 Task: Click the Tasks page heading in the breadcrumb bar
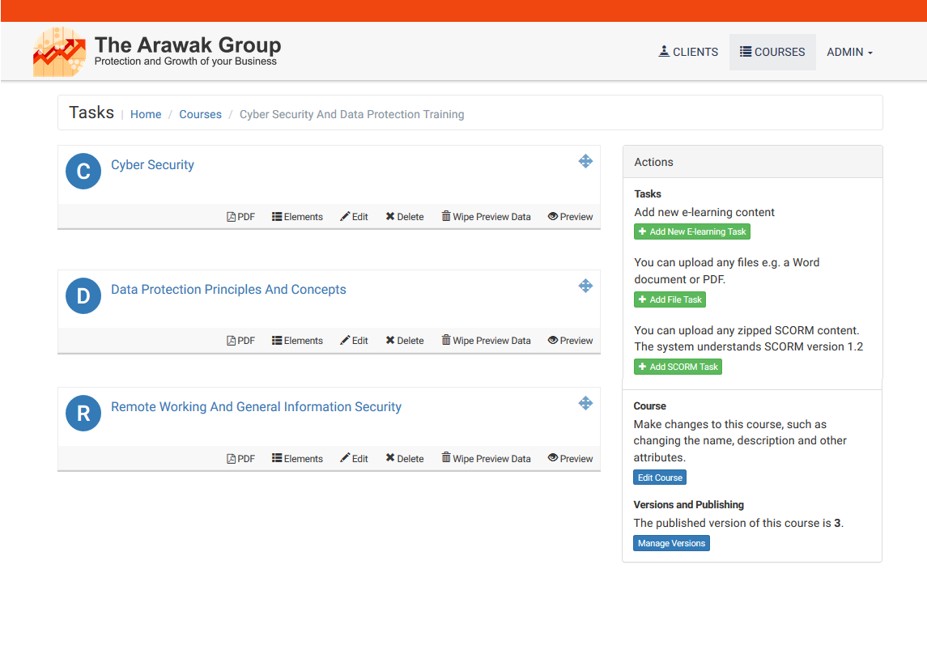(91, 112)
